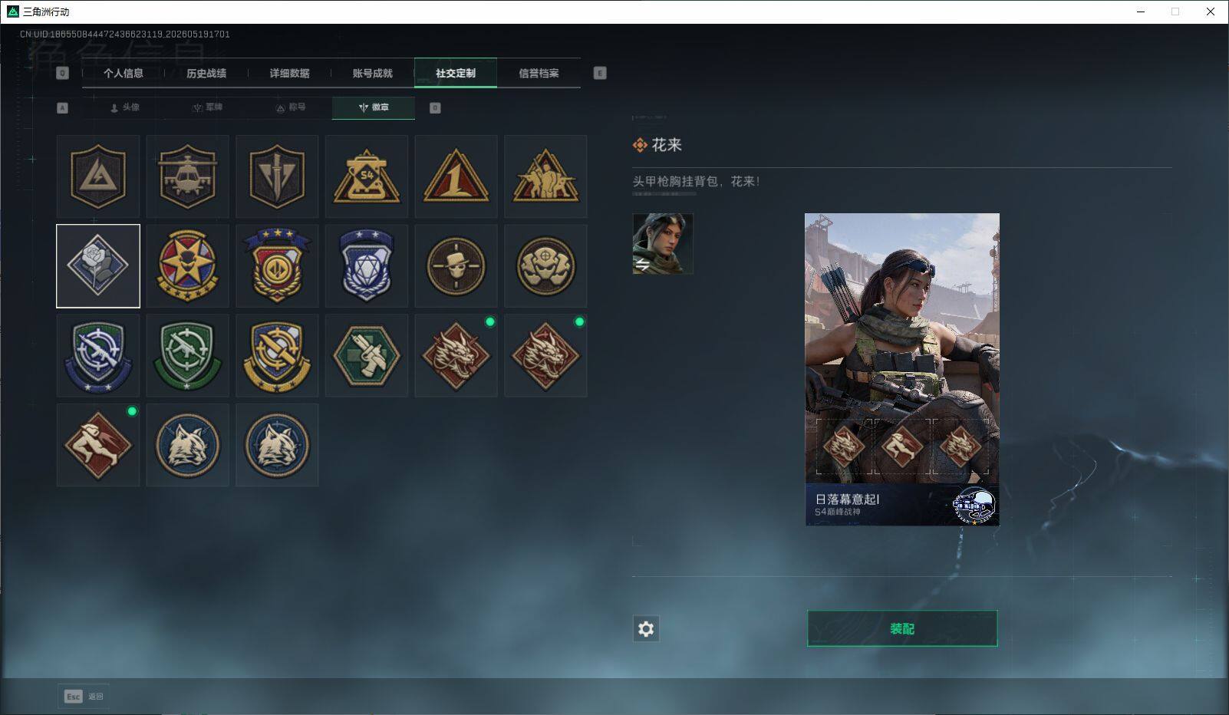Screen dimensions: 1229x715
Task: Select the number 1 triangle badge
Action: click(x=456, y=176)
